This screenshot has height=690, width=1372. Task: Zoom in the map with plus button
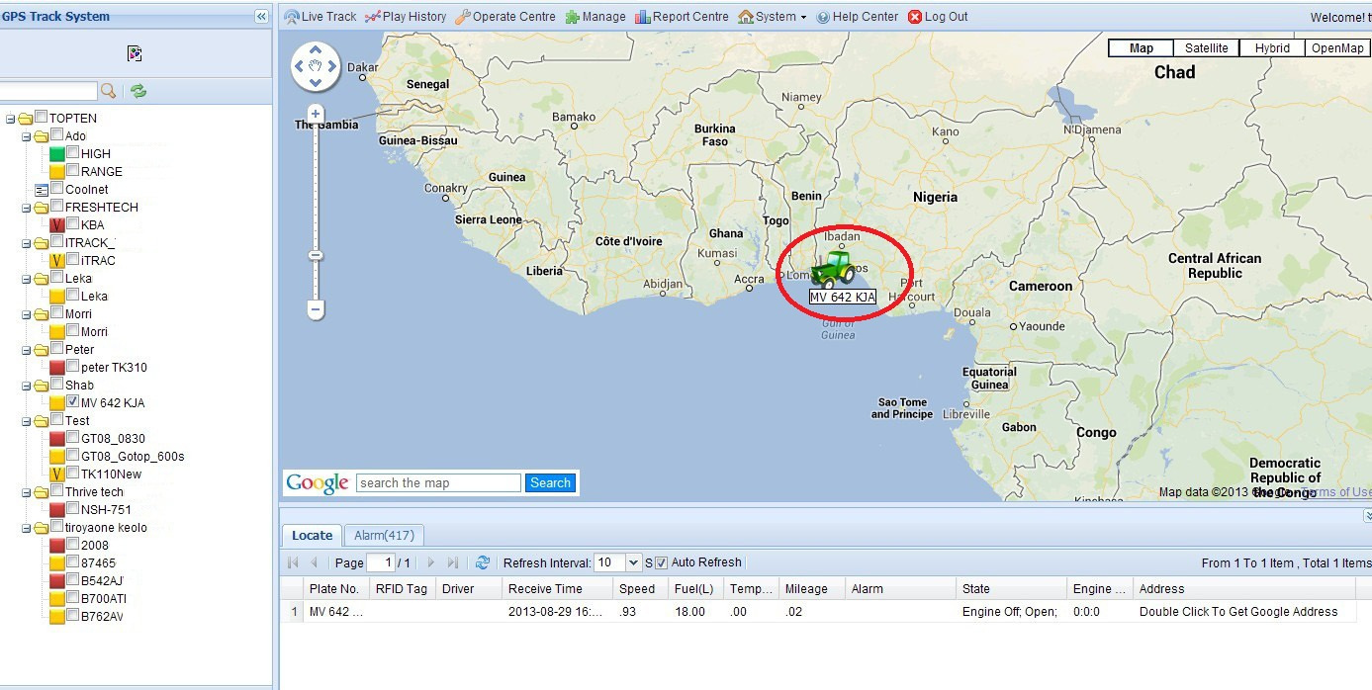(316, 114)
